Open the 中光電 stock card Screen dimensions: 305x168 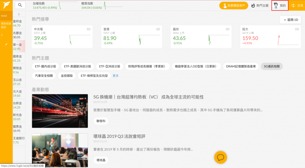62,37
